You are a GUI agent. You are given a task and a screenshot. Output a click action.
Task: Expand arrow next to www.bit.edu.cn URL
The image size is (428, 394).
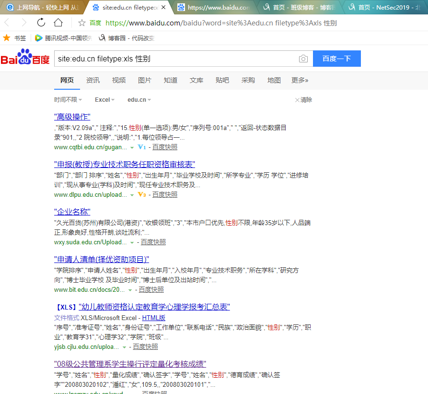pos(130,290)
